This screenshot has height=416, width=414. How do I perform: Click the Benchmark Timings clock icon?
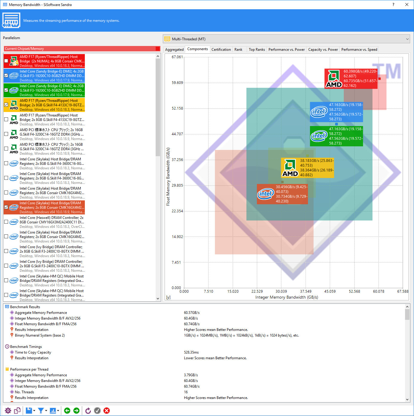coord(7,347)
